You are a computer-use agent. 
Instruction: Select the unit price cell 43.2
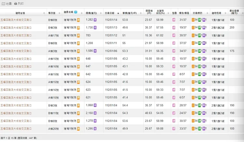click(125, 58)
